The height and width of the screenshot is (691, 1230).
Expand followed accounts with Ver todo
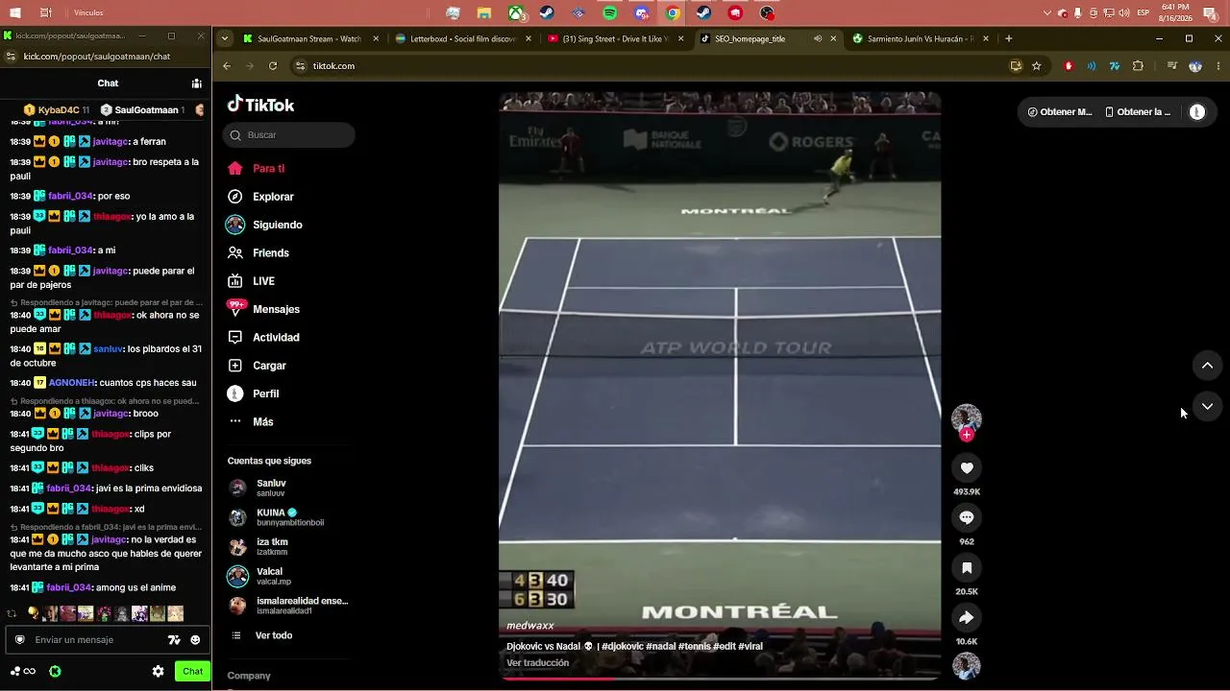tap(262, 635)
